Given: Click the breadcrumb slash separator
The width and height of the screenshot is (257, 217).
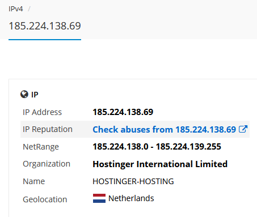Looking at the screenshot, I should tap(29, 9).
